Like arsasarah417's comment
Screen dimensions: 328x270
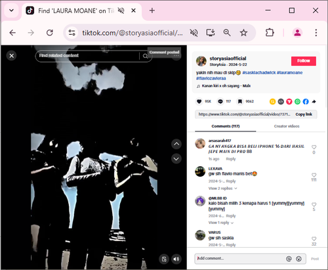coord(314,147)
